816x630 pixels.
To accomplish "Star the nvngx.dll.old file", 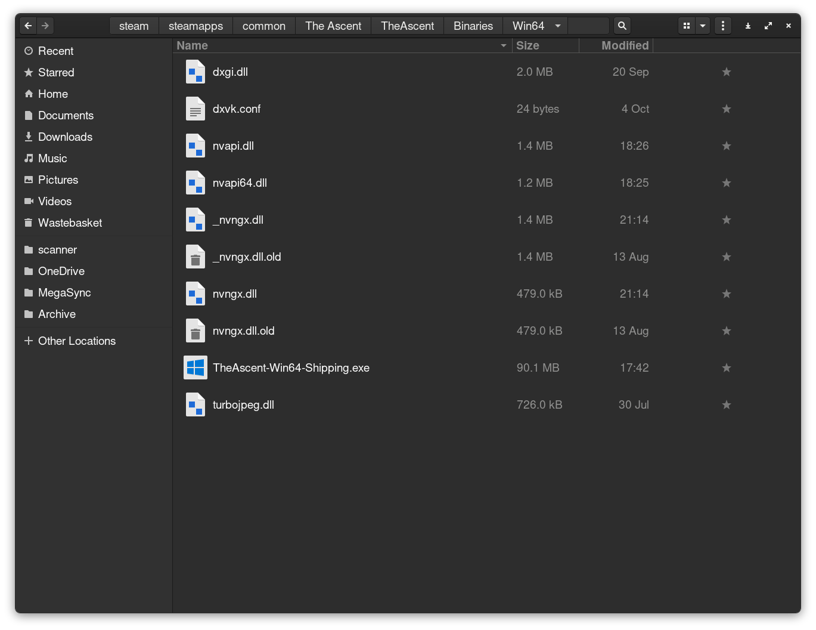I will pyautogui.click(x=727, y=331).
